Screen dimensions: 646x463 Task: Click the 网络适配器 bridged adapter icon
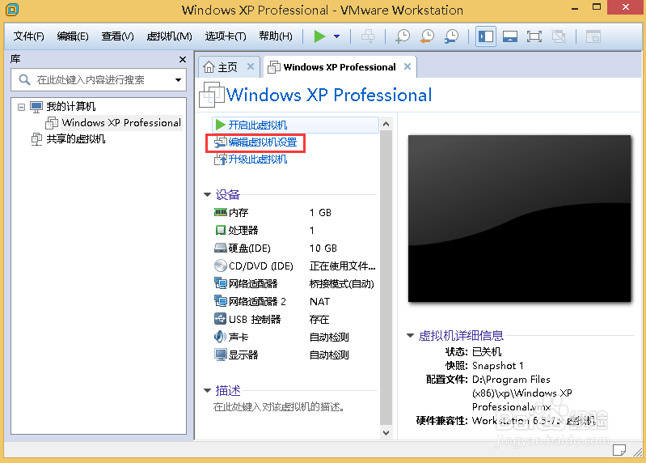click(221, 283)
